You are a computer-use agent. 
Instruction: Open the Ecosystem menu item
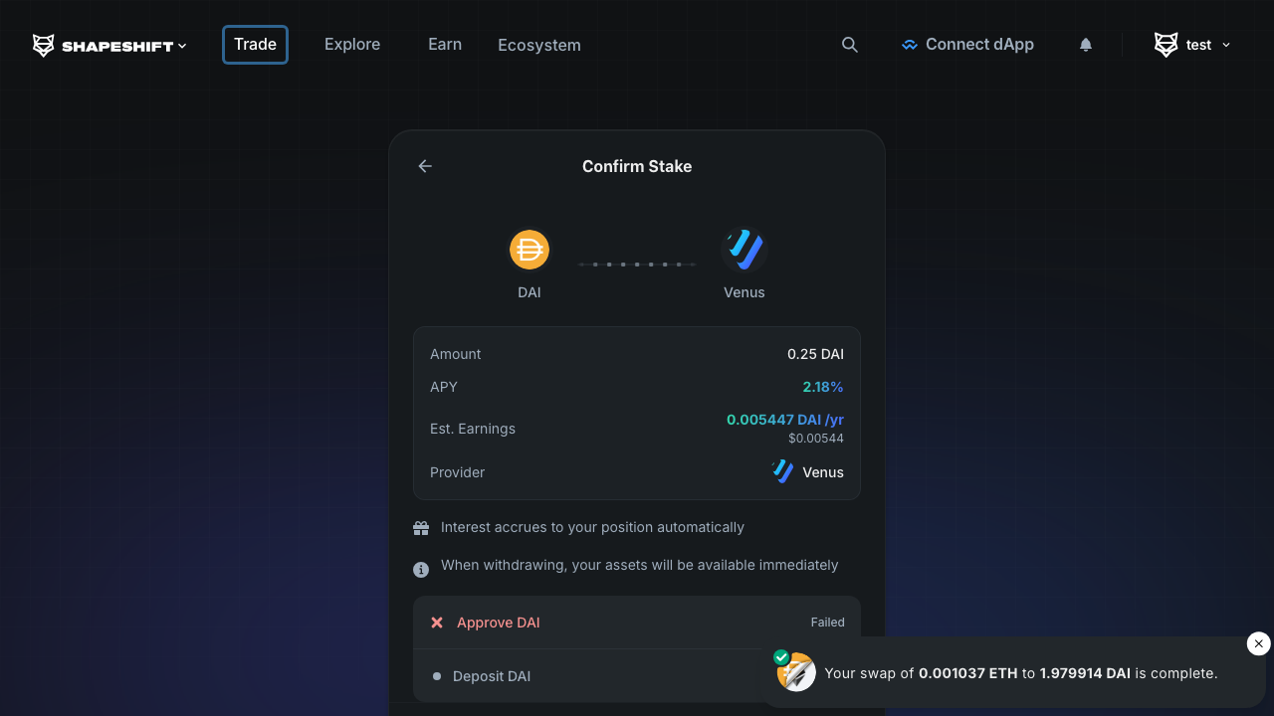point(539,46)
